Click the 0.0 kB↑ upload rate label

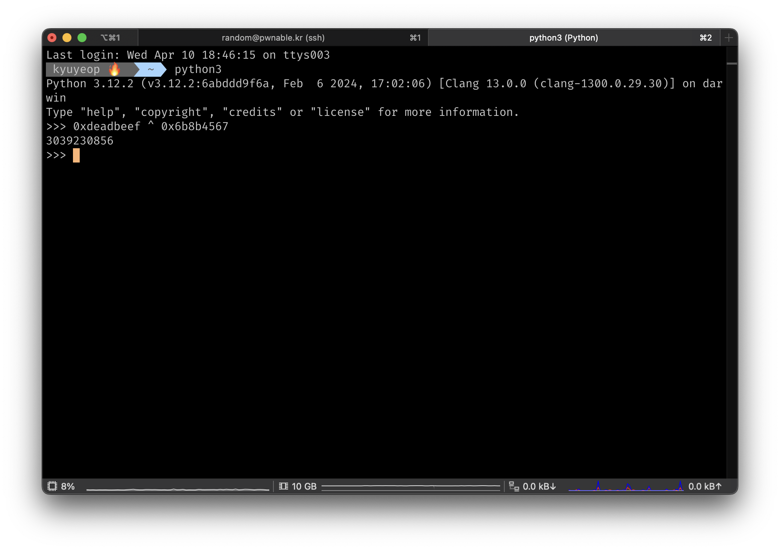(705, 486)
